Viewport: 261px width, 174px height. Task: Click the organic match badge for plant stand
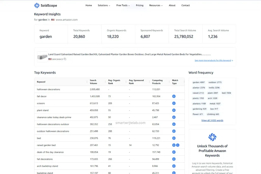(174, 110)
